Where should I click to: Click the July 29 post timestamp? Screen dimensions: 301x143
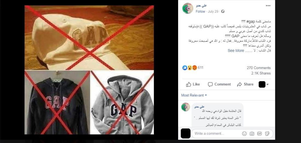tap(213, 11)
